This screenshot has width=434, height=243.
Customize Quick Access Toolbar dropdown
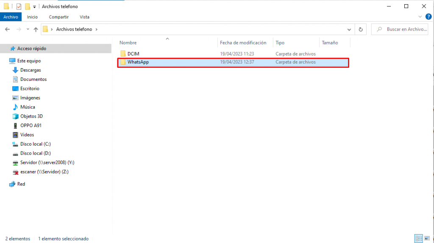click(34, 7)
